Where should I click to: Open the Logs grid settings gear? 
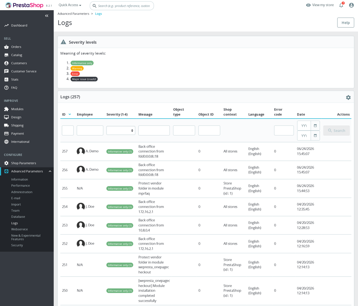348,97
